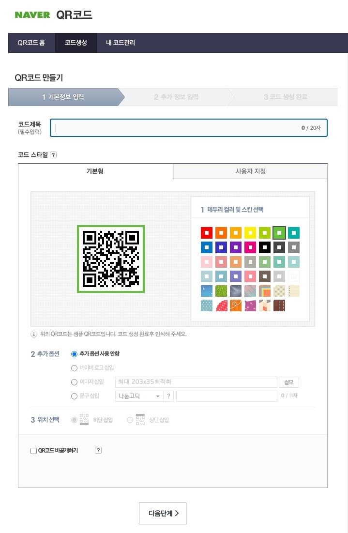
Task: Pick the pure orange border swatch
Action: [x=221, y=233]
